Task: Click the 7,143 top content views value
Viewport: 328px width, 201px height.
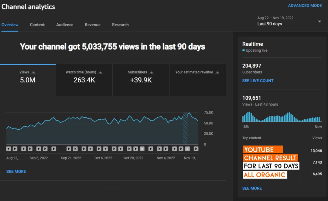Action: tap(317, 162)
